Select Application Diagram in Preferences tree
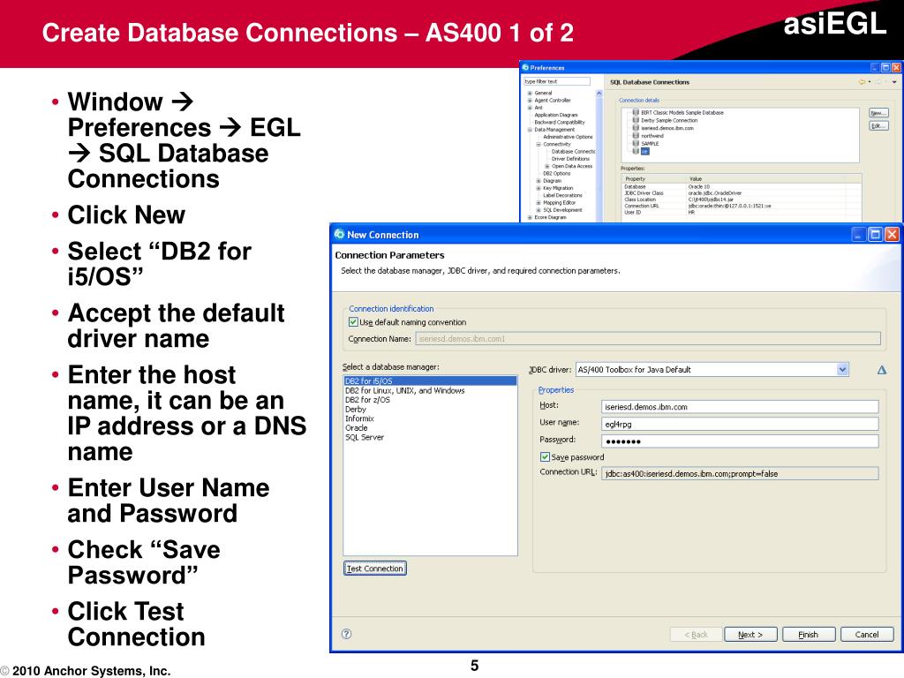Screen dimensions: 904x678 click(x=556, y=115)
